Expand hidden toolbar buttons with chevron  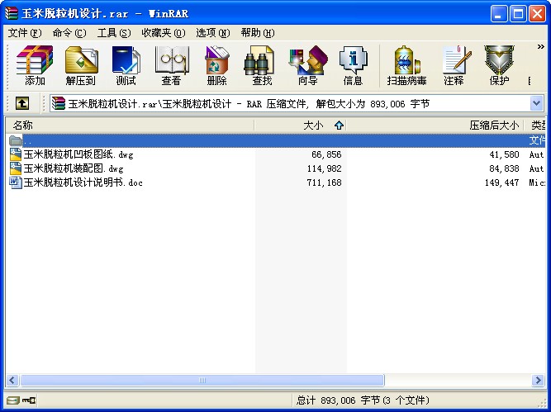[540, 47]
